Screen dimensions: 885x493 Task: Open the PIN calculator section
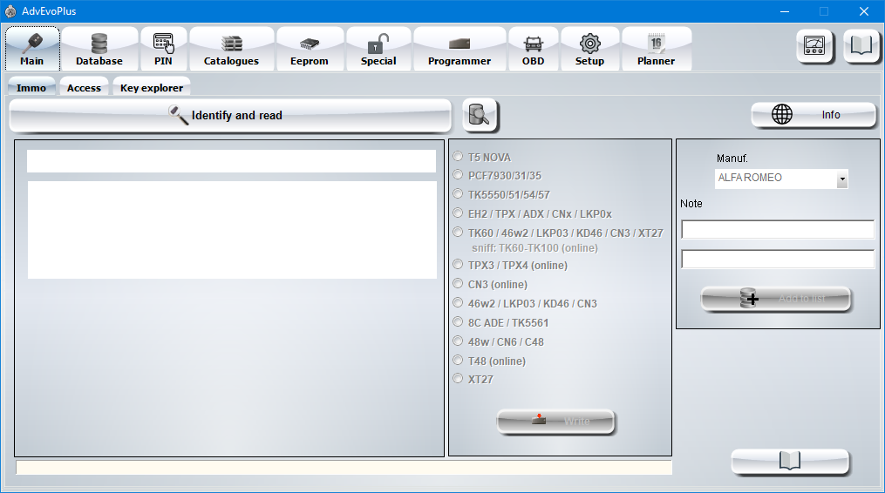pyautogui.click(x=163, y=49)
